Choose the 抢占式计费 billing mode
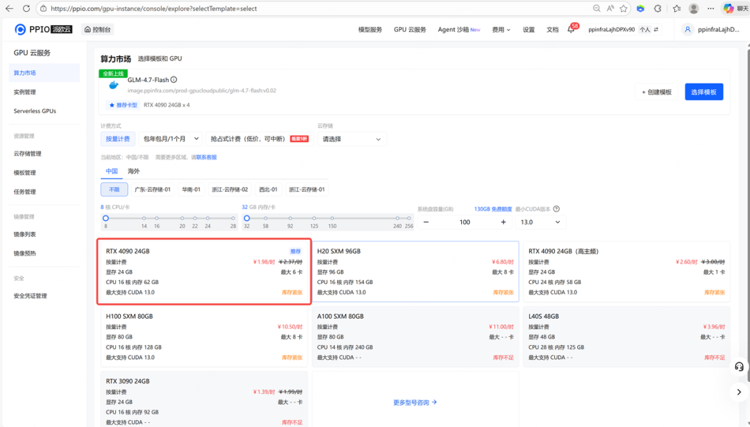Image resolution: width=750 pixels, height=427 pixels. coord(248,139)
